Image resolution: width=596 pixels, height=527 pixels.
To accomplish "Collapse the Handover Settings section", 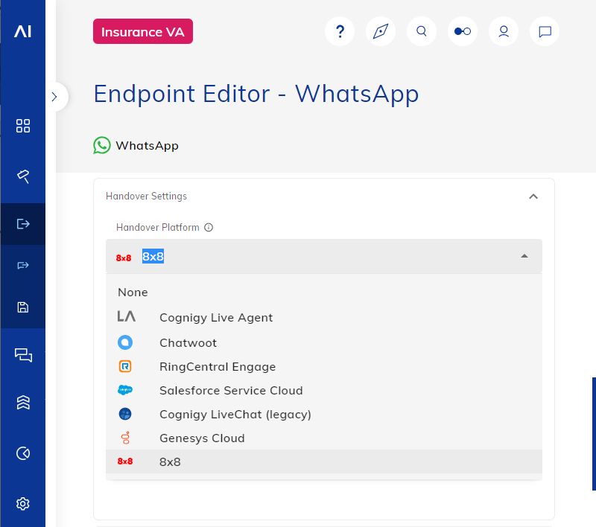I will tap(533, 197).
